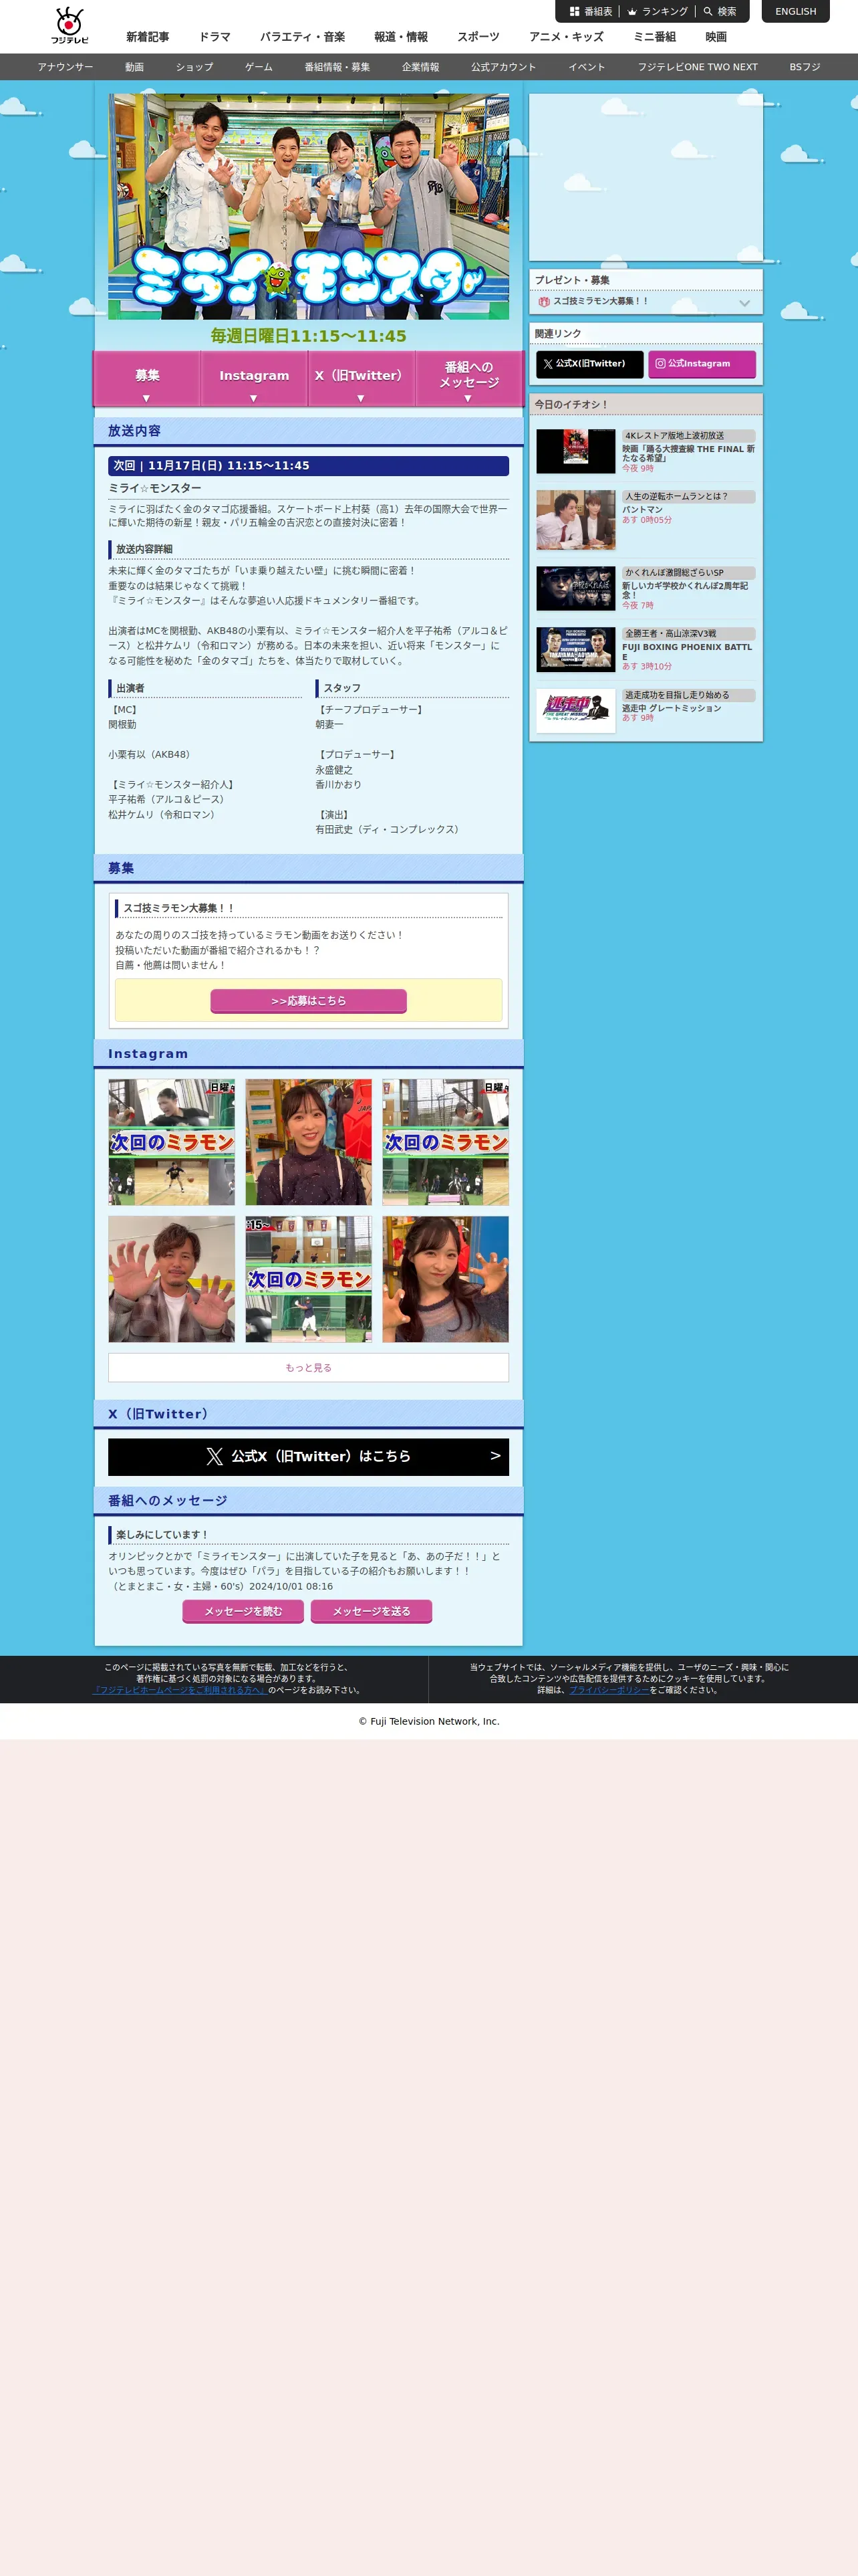Open bottom-middle 次回のミラモン baseball post
Image resolution: width=858 pixels, height=2576 pixels.
tap(309, 1279)
